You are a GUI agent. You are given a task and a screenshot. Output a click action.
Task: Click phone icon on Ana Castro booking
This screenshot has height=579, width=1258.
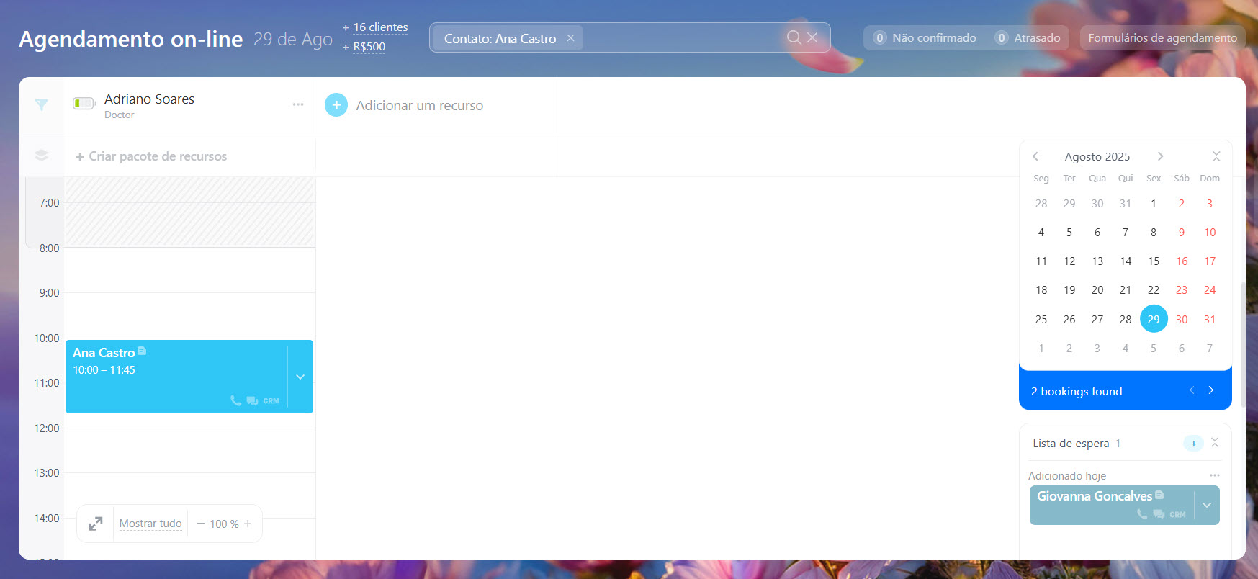coord(235,400)
